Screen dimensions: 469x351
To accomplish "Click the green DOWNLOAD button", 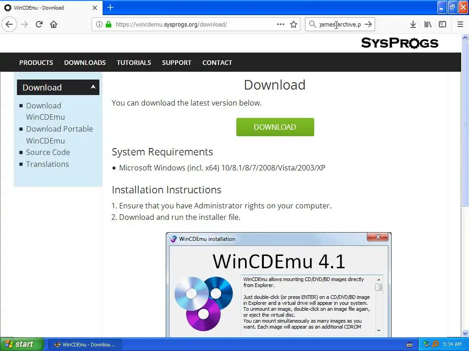I will (x=275, y=127).
